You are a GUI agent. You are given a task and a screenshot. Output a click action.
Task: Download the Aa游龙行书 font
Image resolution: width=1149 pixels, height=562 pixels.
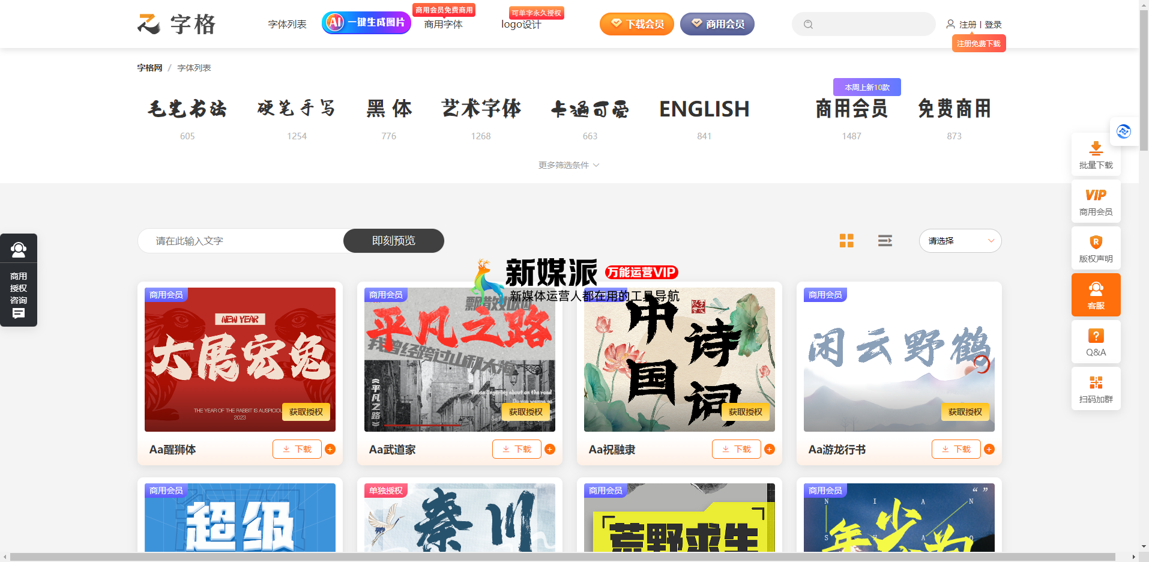956,449
